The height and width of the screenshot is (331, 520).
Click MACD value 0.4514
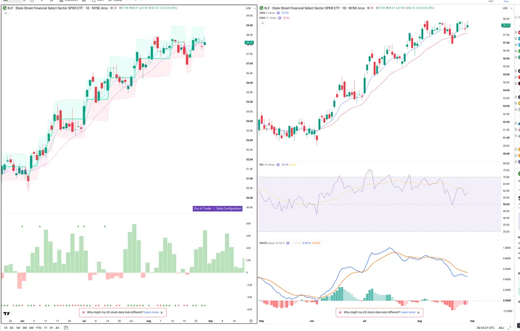(x=306, y=243)
